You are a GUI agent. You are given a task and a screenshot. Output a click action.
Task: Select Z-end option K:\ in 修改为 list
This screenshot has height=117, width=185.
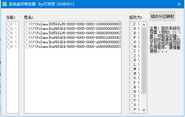point(135,60)
